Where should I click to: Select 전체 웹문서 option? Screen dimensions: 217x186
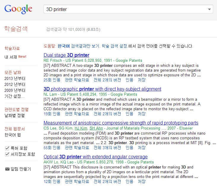pos(15,129)
